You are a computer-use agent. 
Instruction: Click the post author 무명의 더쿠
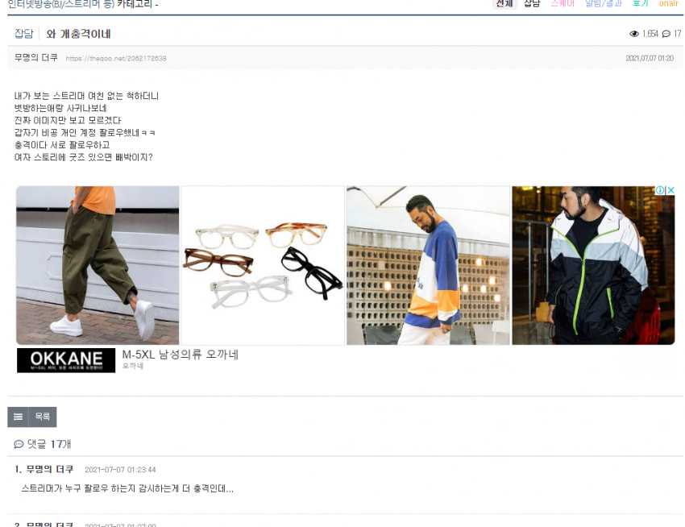click(35, 58)
